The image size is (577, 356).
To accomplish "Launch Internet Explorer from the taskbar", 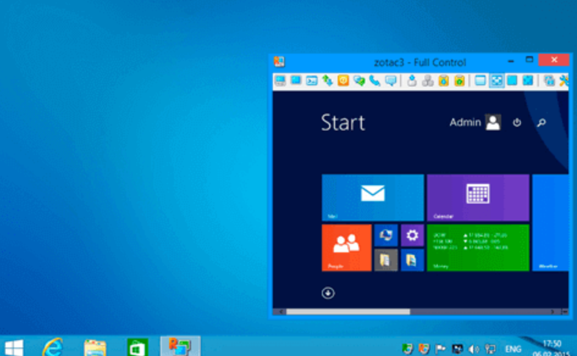I will coord(53,347).
